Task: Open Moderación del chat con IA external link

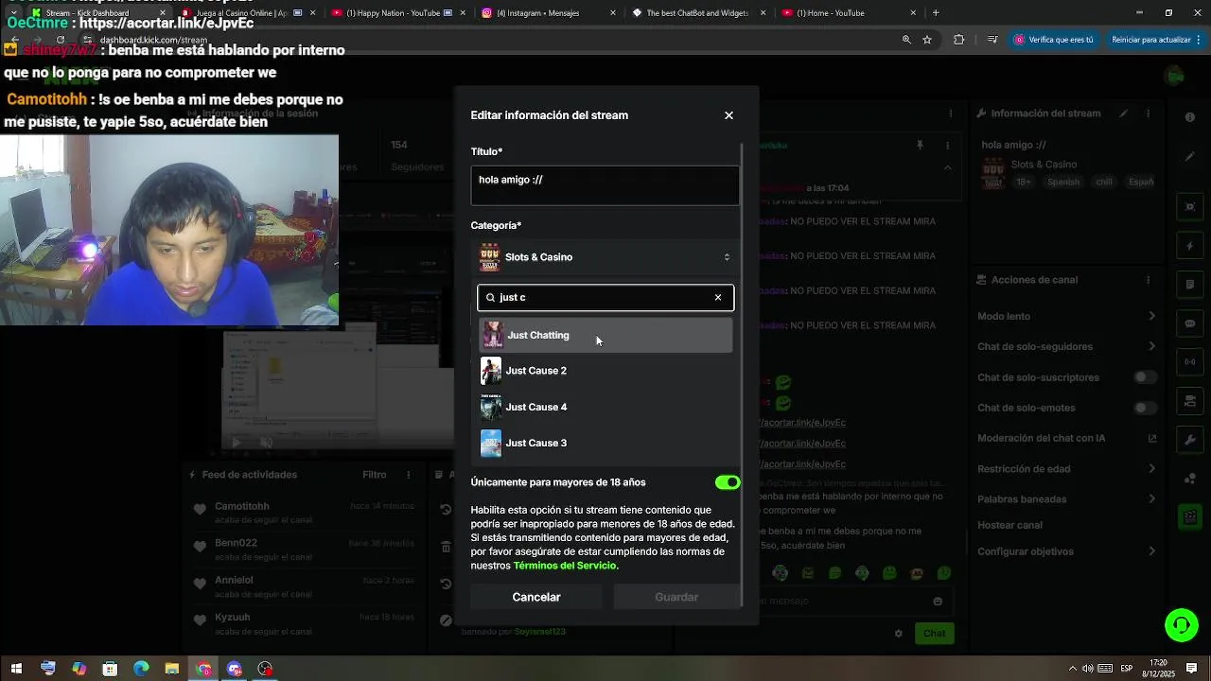Action: point(1151,438)
